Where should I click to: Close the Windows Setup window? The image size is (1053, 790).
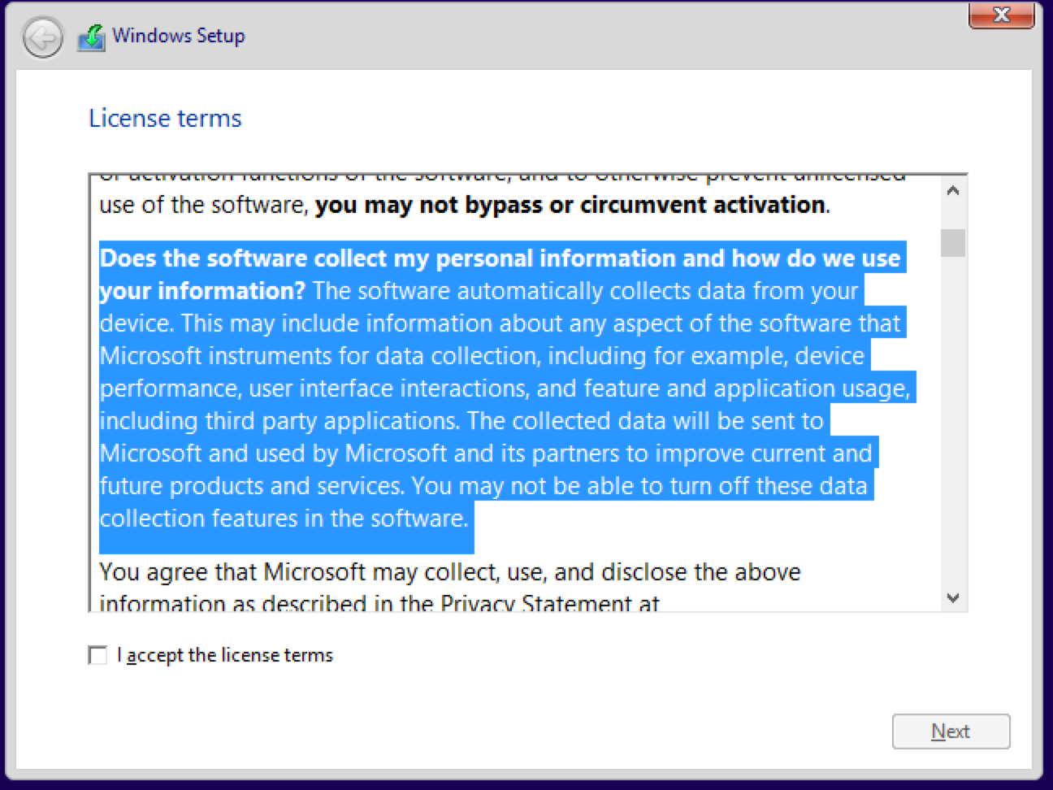point(1002,15)
